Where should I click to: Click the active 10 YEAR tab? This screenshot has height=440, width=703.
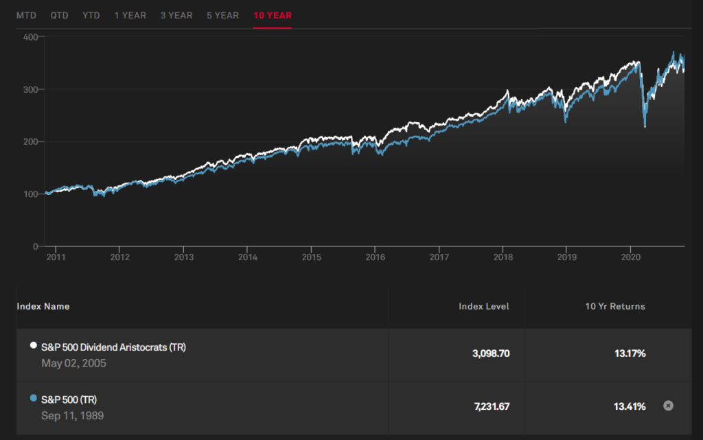point(273,15)
